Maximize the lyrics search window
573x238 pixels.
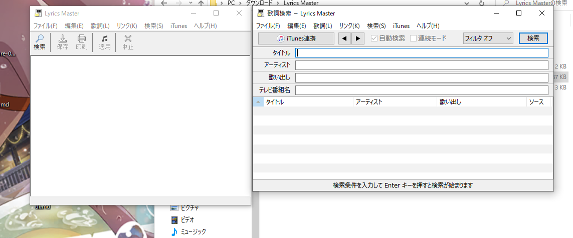[518, 13]
